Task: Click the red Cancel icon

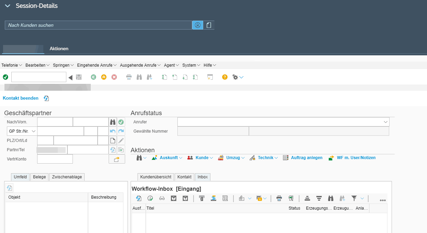Action: (114, 77)
